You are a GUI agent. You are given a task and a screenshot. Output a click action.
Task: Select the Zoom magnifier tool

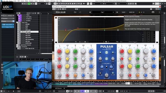(x=70, y=4)
